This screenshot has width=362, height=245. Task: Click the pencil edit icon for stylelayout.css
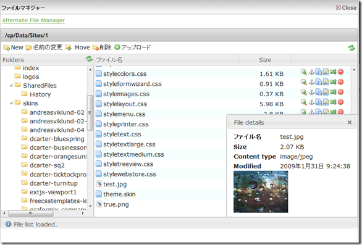click(326, 102)
